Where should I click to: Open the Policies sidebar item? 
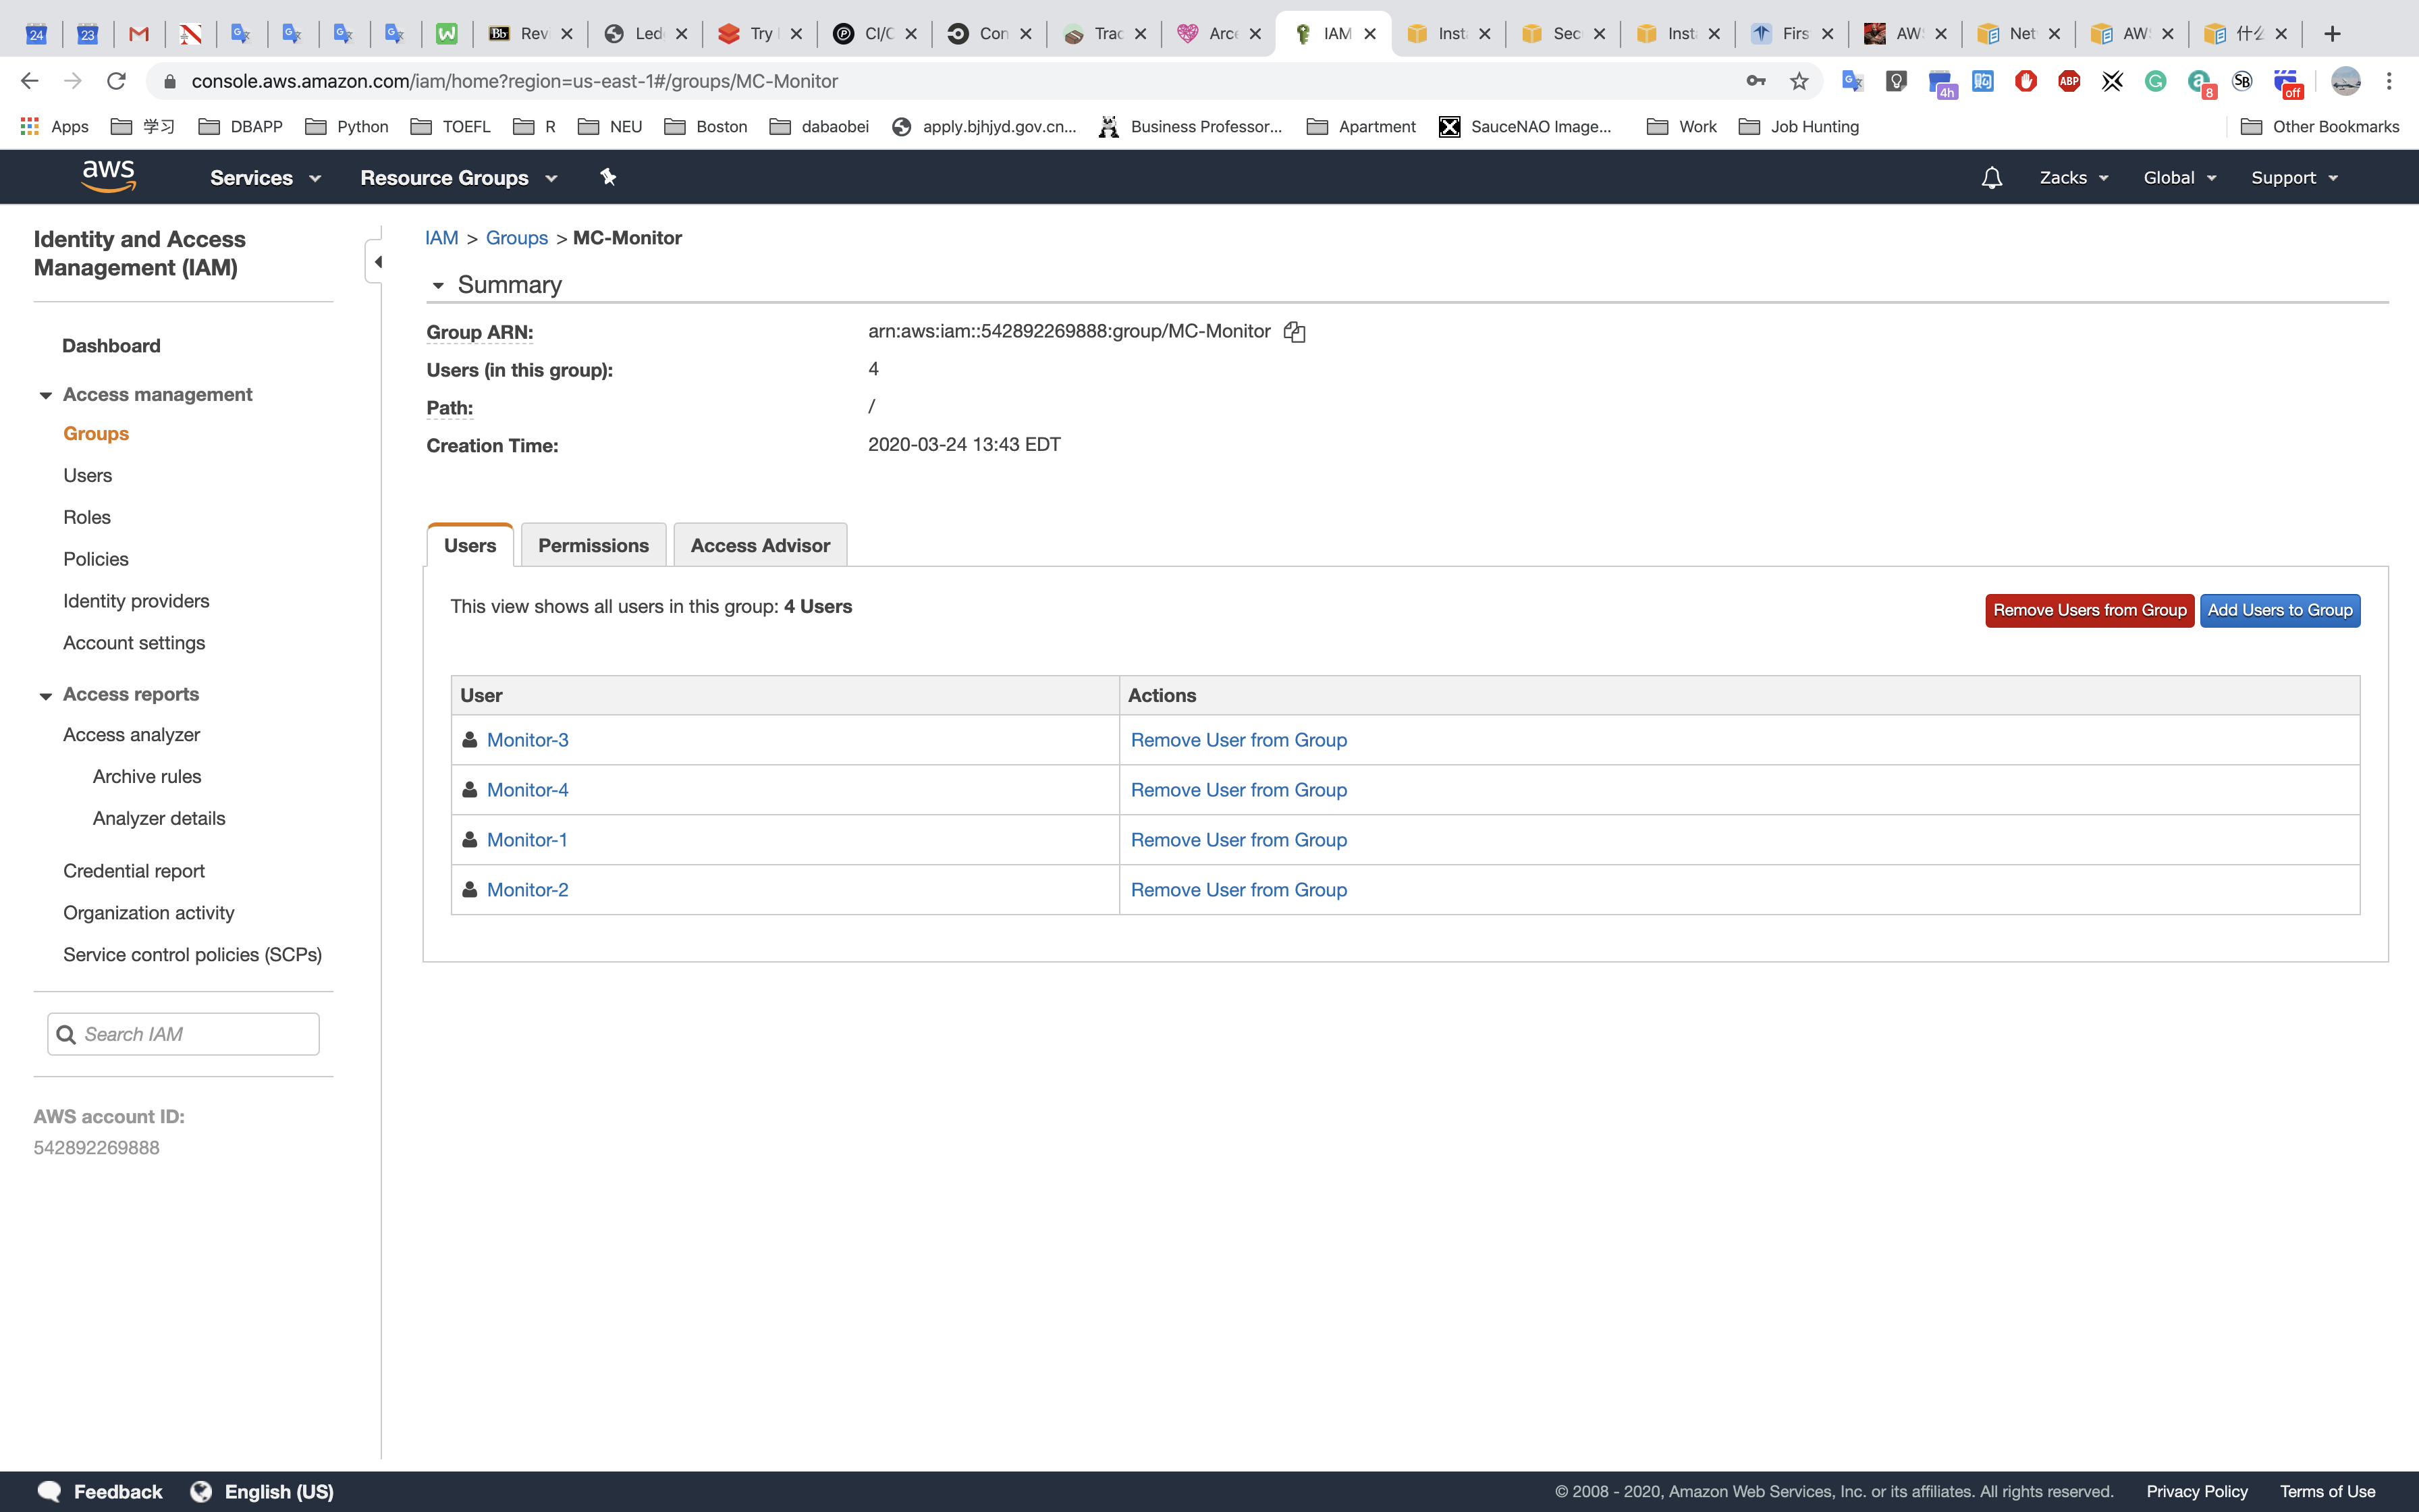tap(96, 559)
